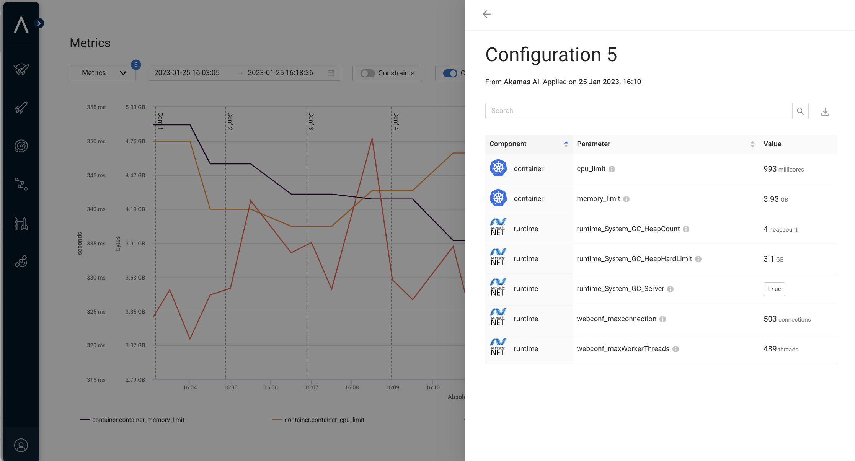Turn off the enabled blue toggle switch
Screen dimensions: 855x461
click(450, 73)
